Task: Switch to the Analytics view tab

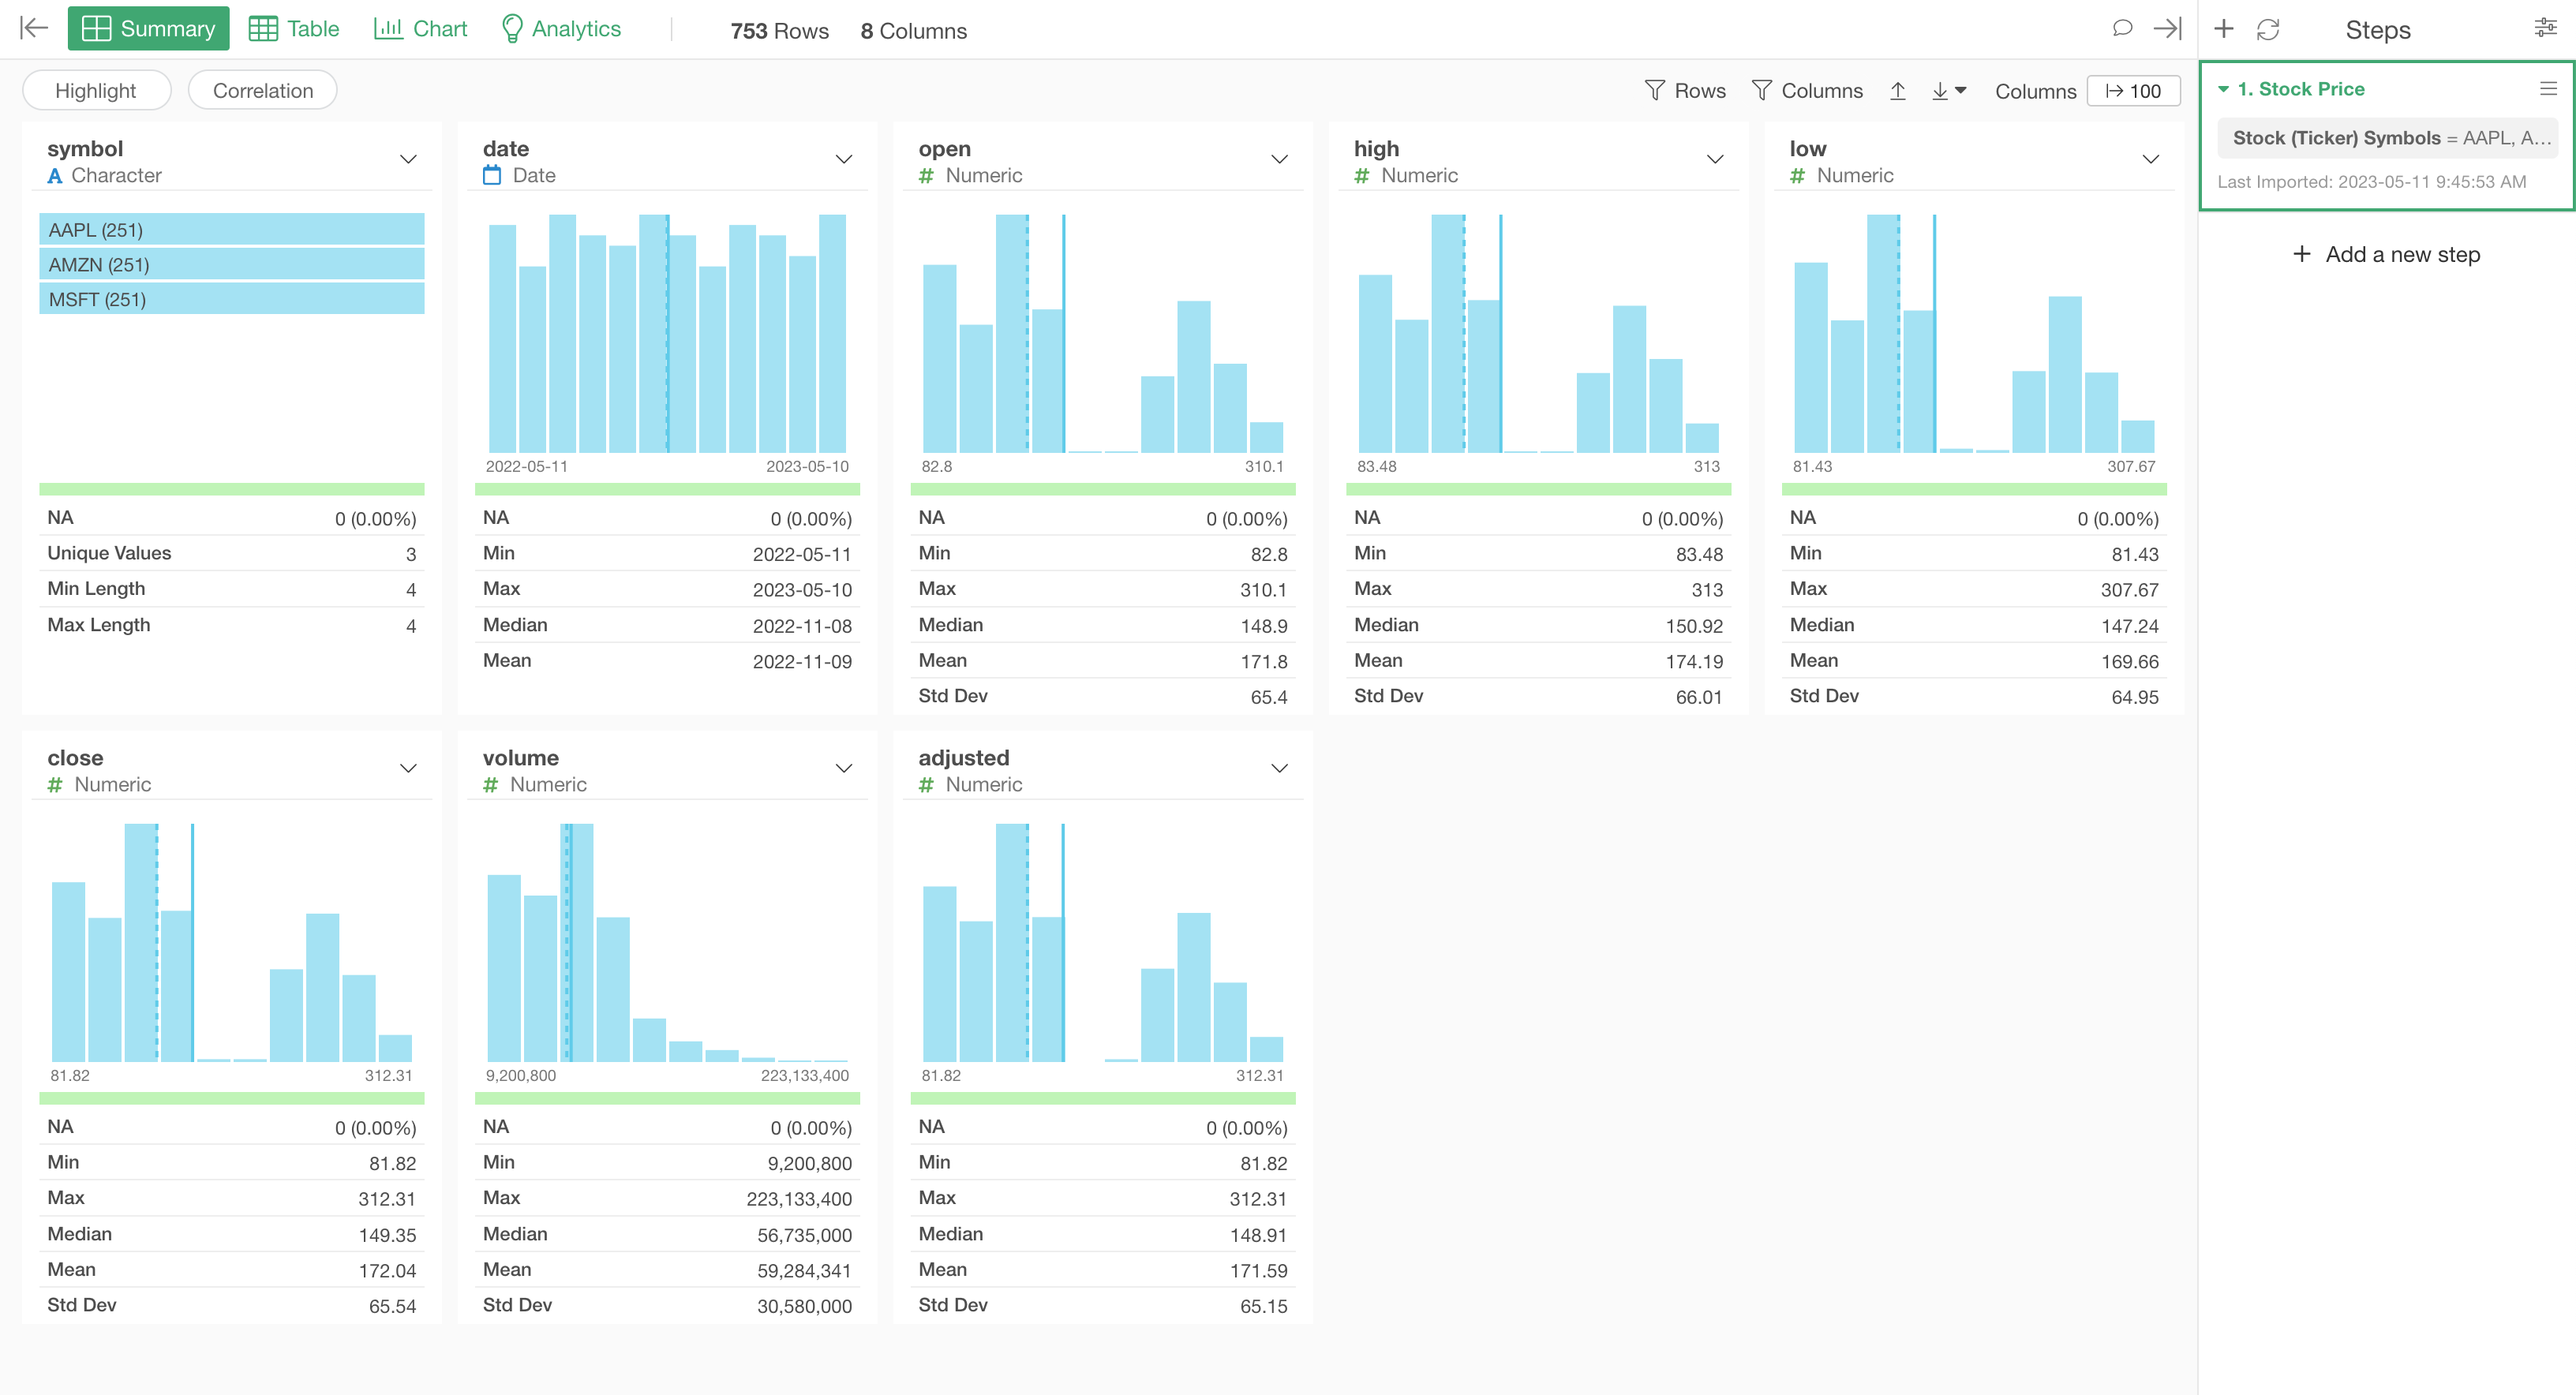Action: 561,28
